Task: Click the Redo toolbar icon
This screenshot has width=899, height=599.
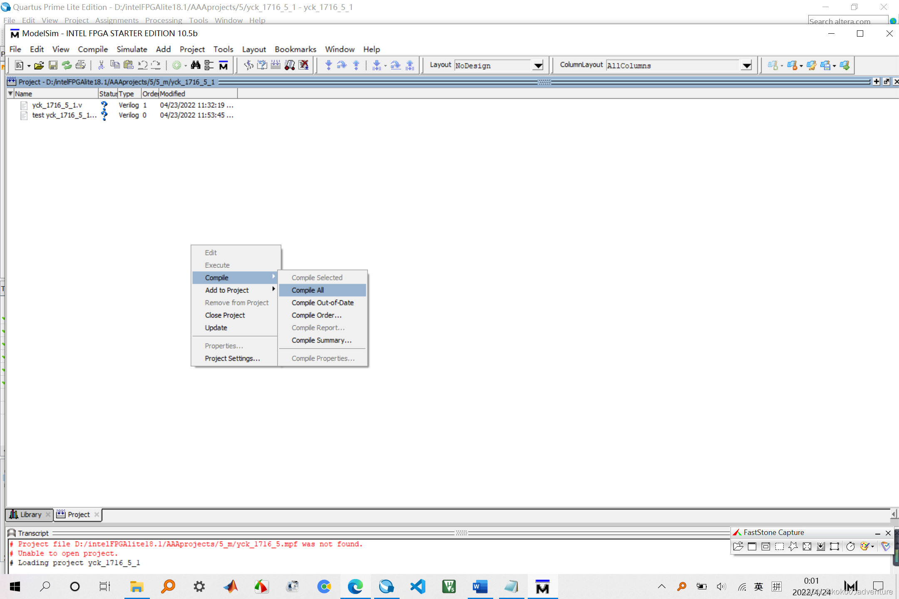Action: point(156,65)
